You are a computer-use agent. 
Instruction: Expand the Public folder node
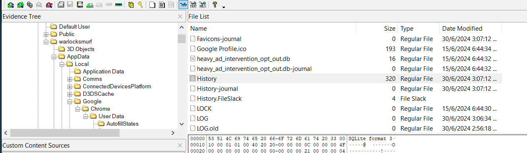(46, 34)
